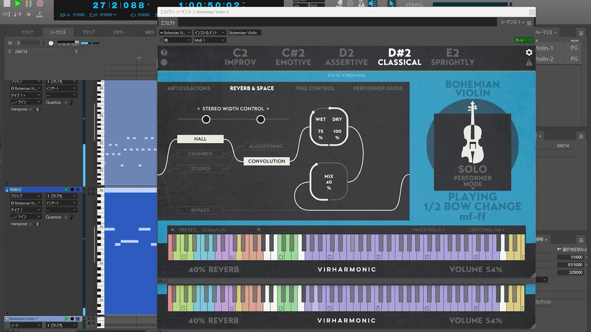Select the C#2 EMOTIVE performance style
This screenshot has height=332, width=591.
[293, 57]
